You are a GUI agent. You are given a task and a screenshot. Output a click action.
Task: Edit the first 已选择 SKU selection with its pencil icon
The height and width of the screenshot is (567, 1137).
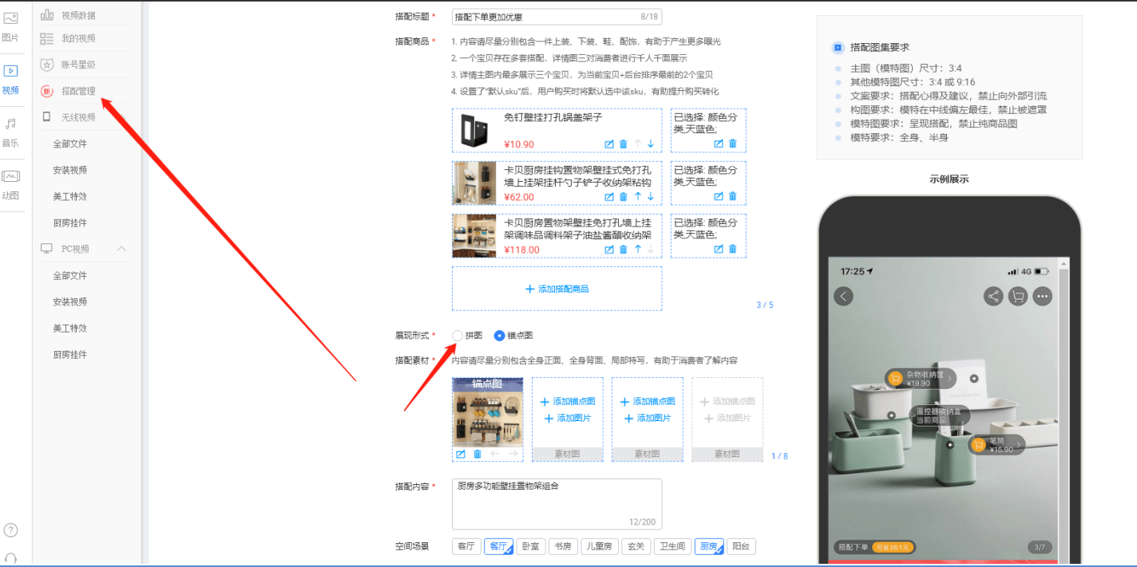718,144
